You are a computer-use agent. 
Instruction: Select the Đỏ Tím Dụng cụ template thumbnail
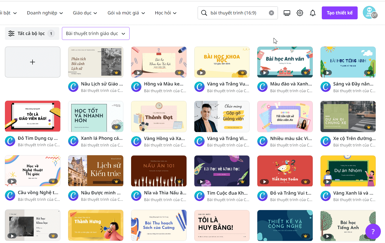point(33,116)
